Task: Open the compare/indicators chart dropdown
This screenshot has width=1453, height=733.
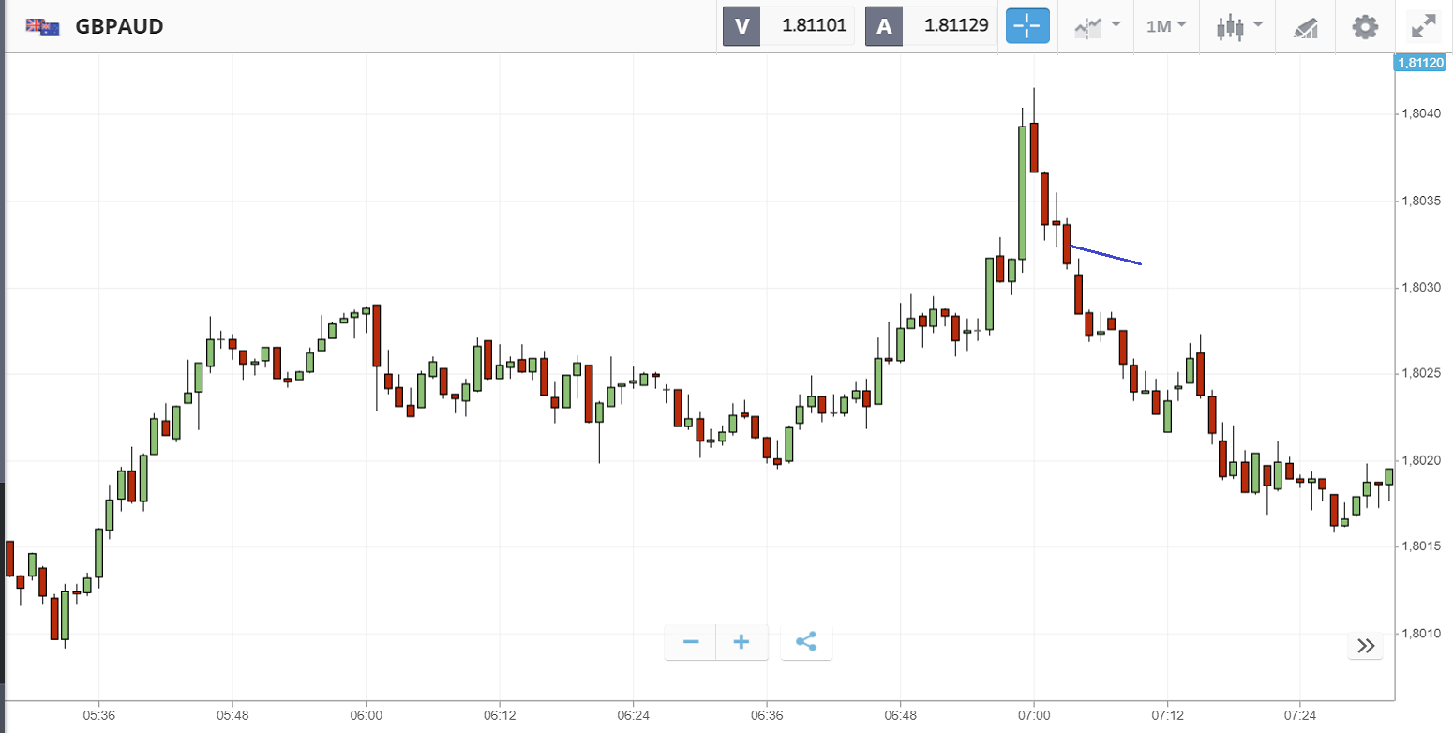Action: click(x=1097, y=26)
